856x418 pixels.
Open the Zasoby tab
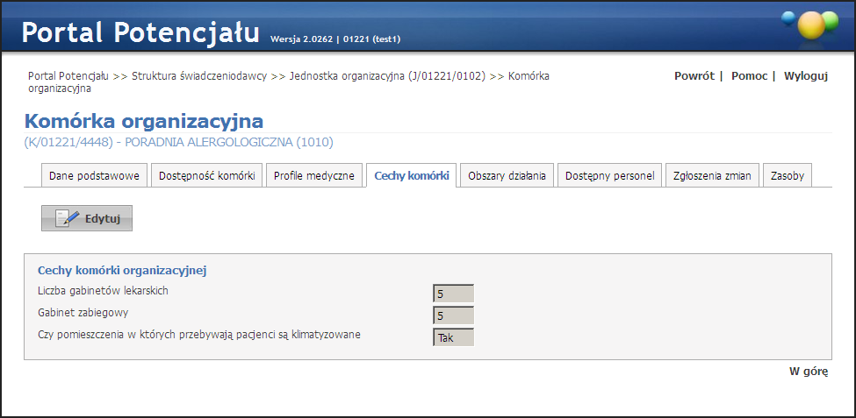(787, 176)
